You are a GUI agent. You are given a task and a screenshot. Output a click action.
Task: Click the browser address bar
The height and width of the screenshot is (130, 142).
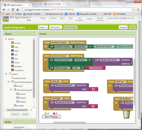76,10
